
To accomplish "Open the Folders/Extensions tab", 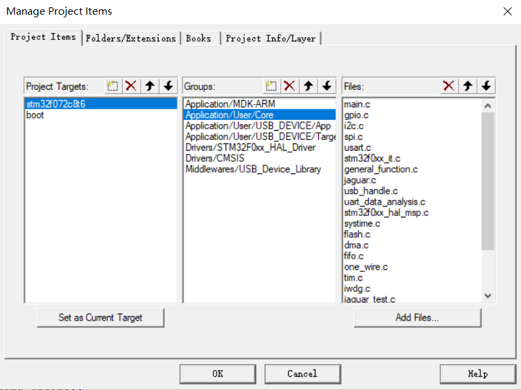I will [x=131, y=39].
